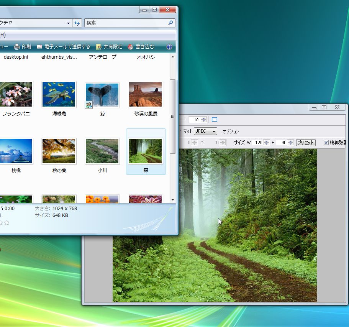Click the 648 KB file size value
Screen dimensions: 349x327
pos(60,215)
